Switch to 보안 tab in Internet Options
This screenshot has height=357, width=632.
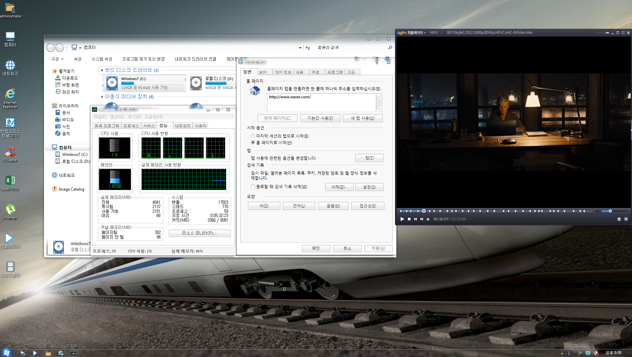pyautogui.click(x=263, y=72)
